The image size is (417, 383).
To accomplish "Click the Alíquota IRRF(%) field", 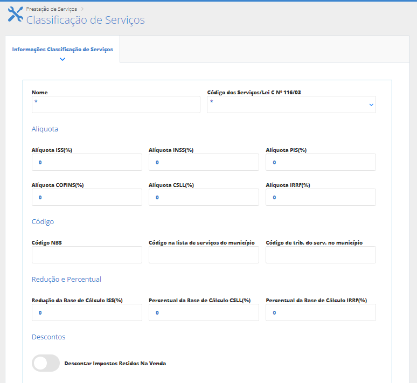I will 321,197.
